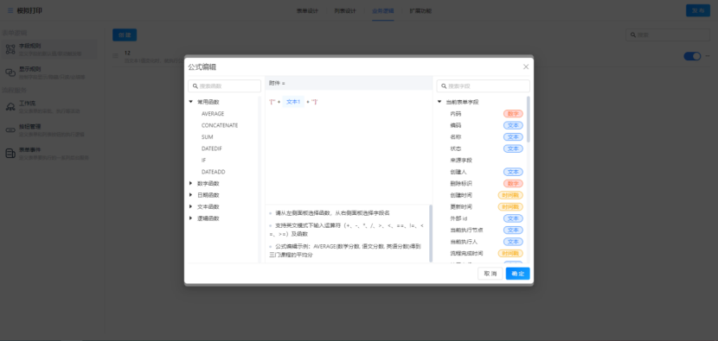The height and width of the screenshot is (341, 718).
Task: Open the more options ellipsis for rule 12
Action: click(x=708, y=56)
